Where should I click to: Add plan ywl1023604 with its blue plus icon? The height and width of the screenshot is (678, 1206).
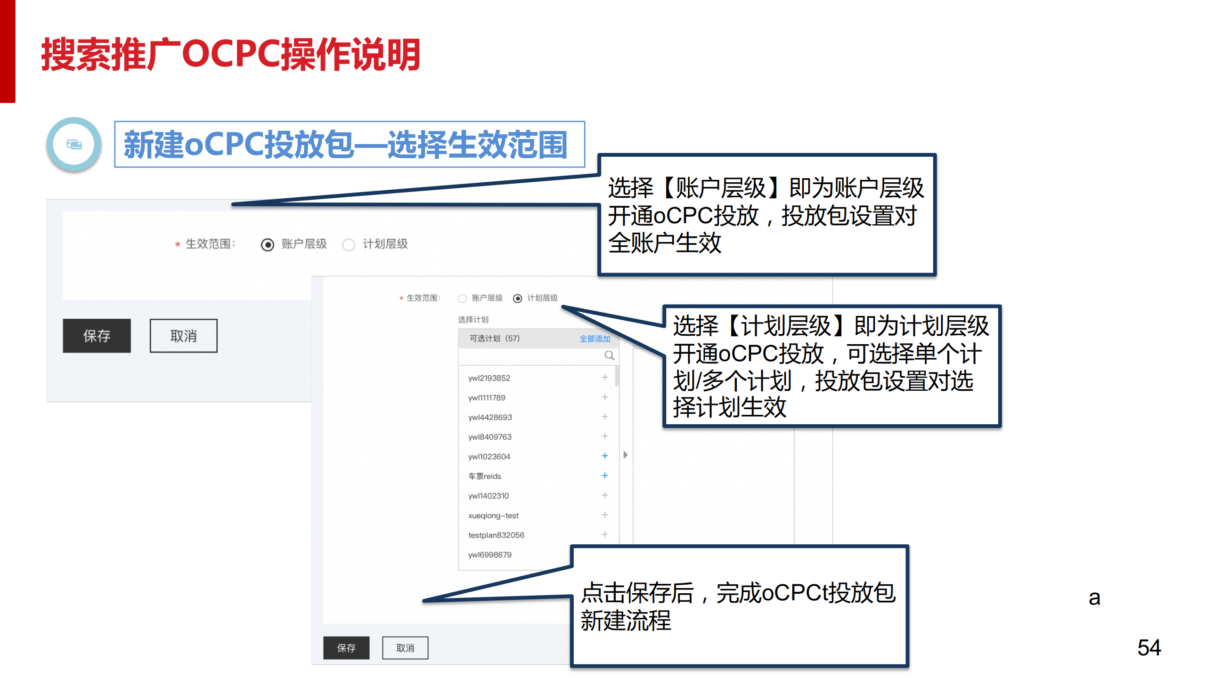pyautogui.click(x=605, y=456)
